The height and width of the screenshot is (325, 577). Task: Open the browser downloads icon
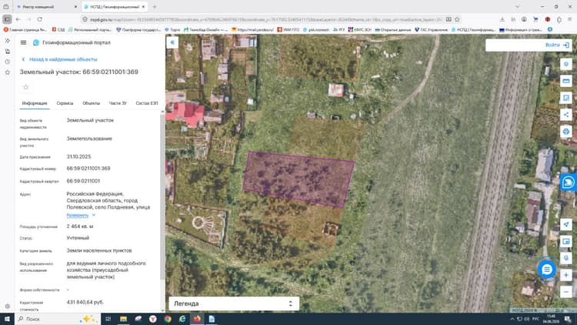[502, 19]
